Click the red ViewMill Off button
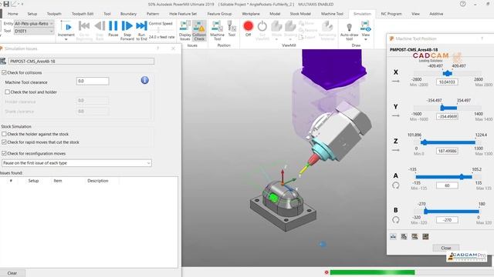Viewport: 494px width, 277px height. tap(248, 26)
